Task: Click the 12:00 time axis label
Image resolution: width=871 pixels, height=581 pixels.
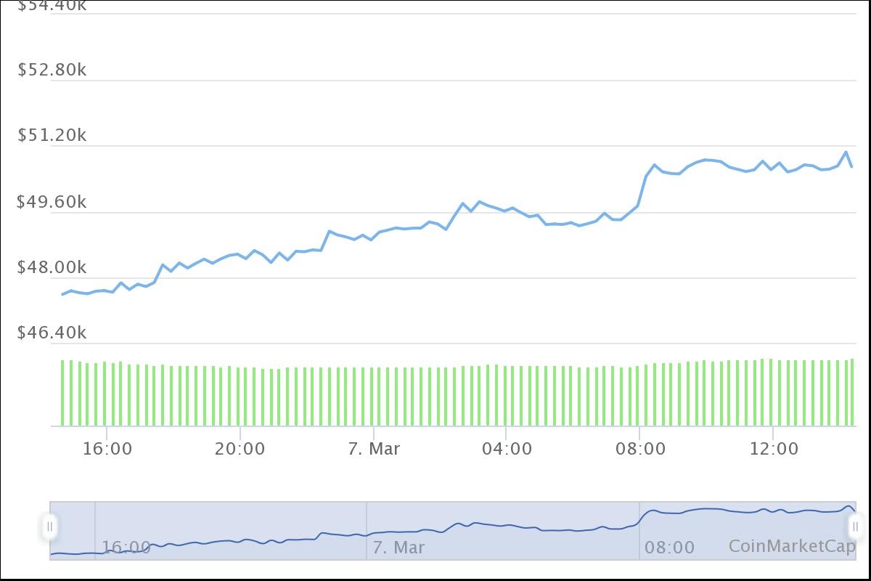Action: point(774,449)
